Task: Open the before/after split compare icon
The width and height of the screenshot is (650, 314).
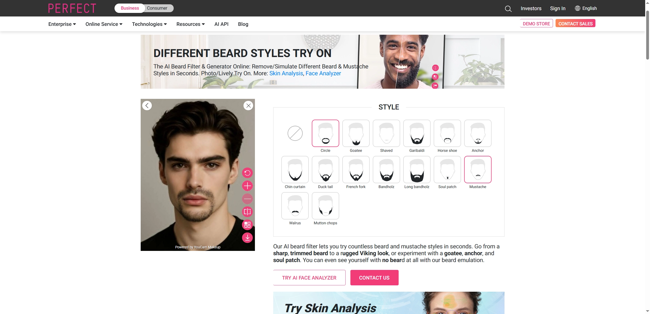Action: coord(247,212)
